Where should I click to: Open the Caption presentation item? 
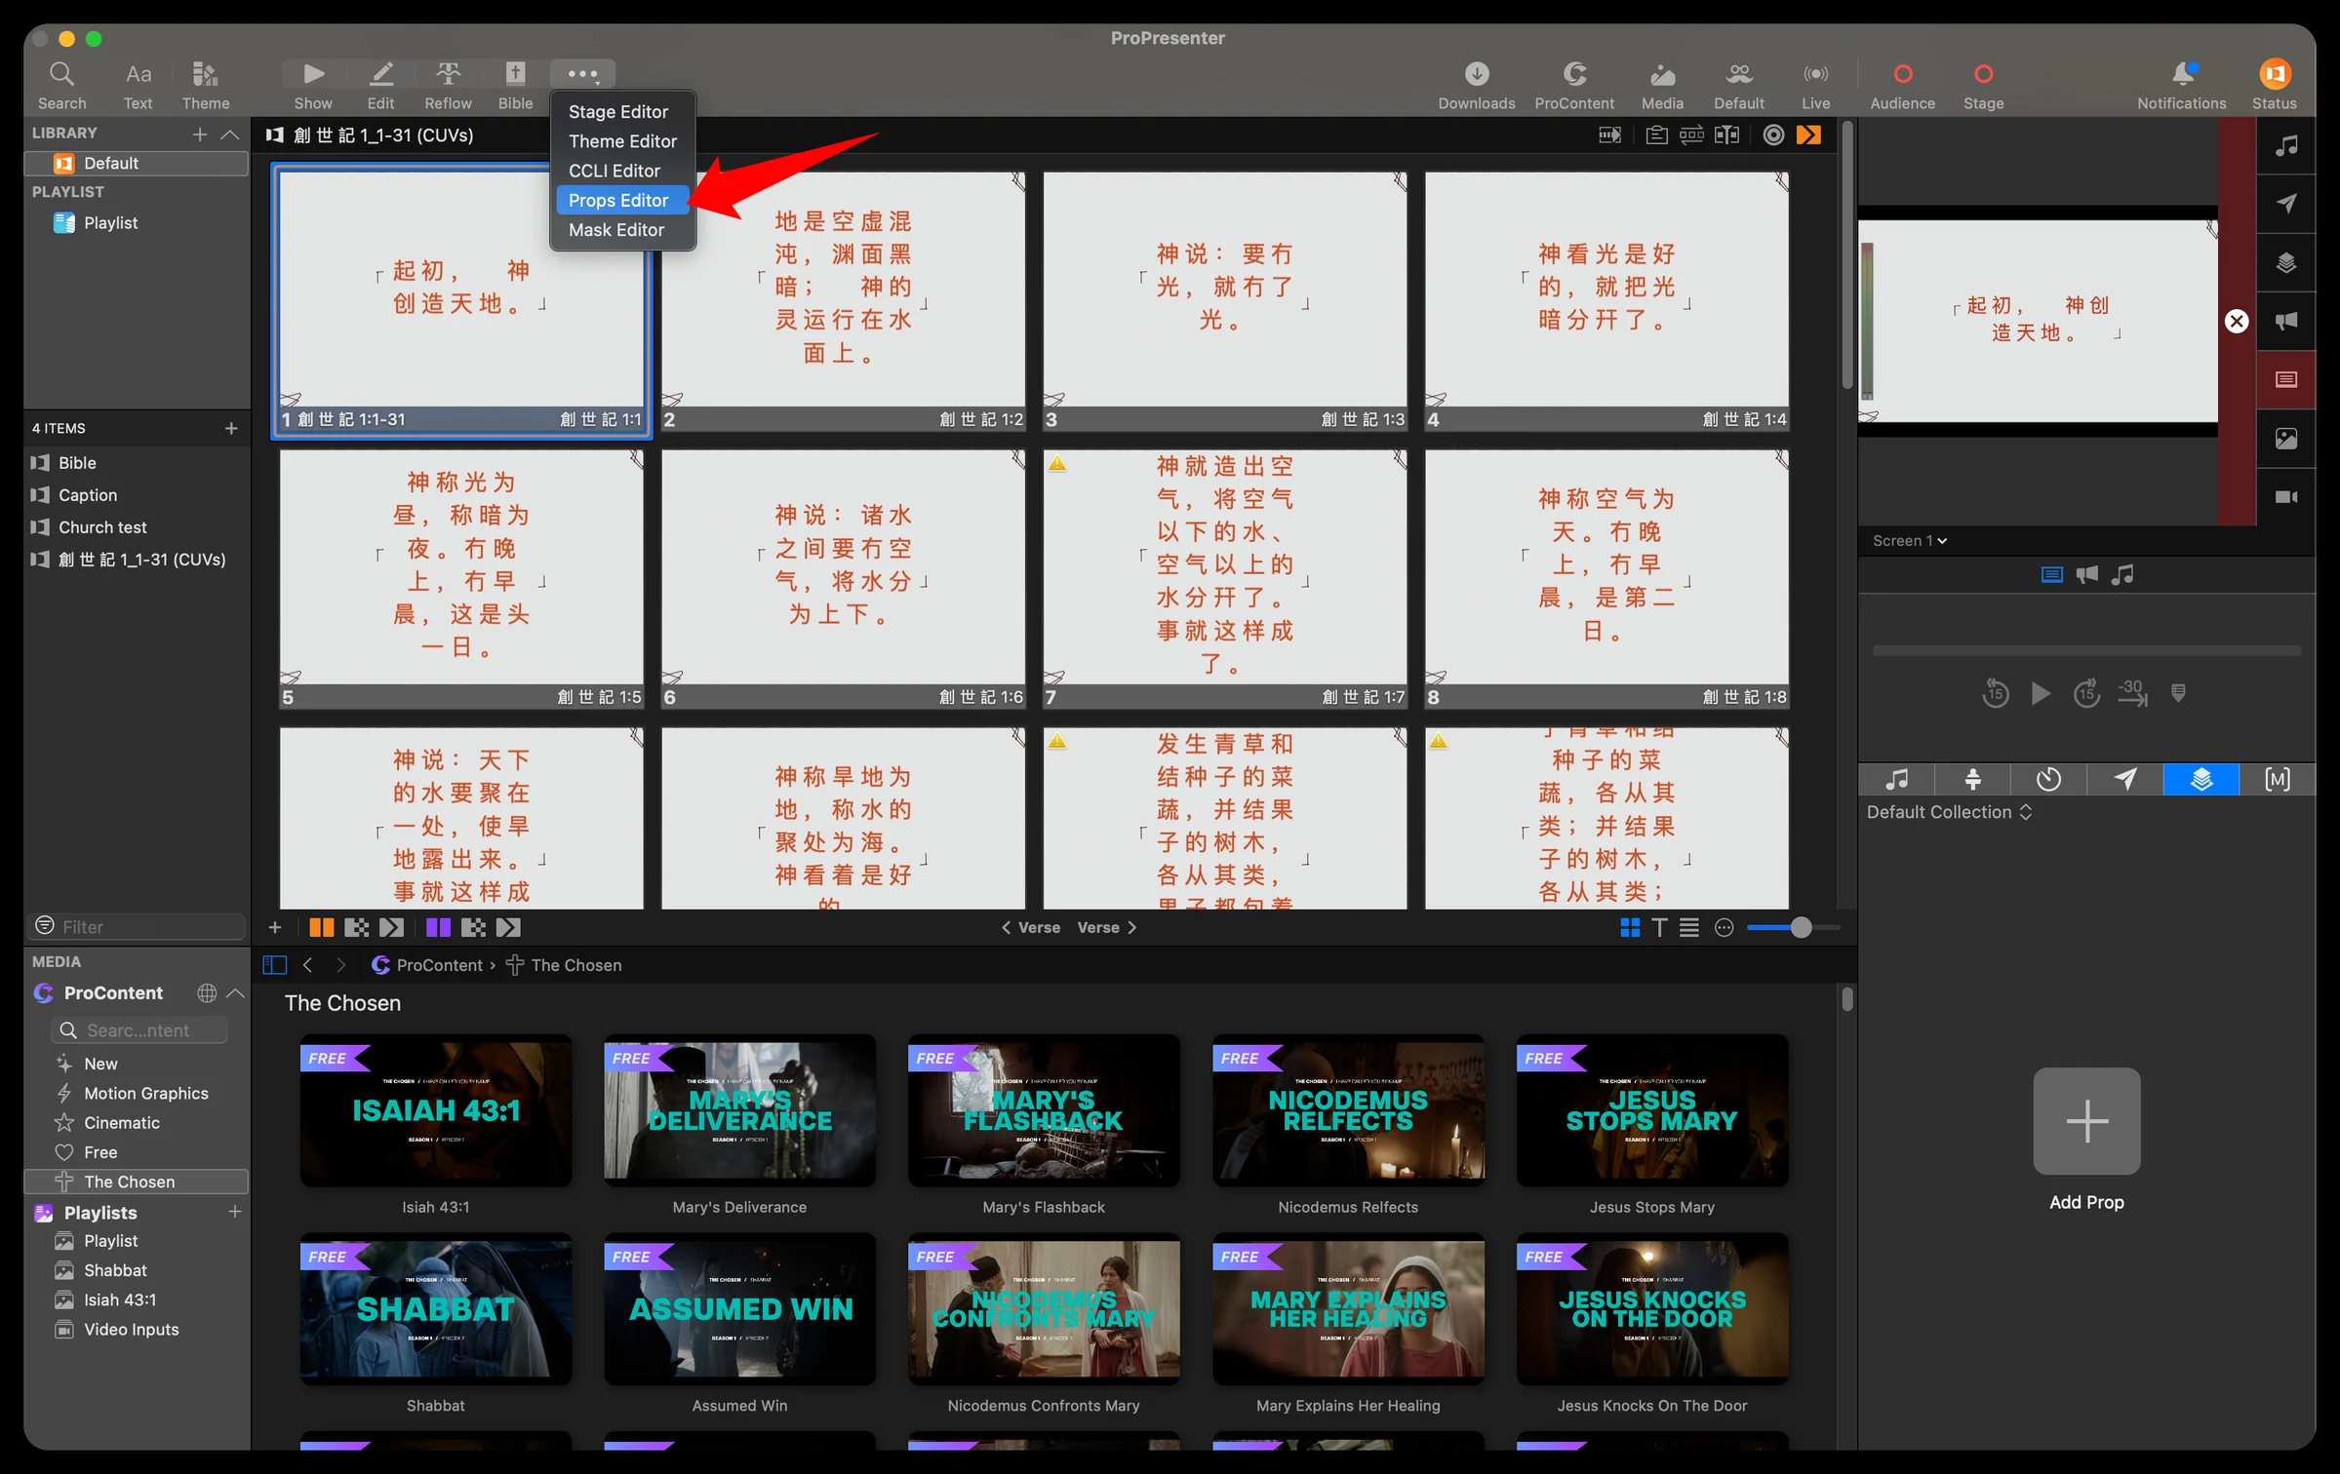point(137,495)
